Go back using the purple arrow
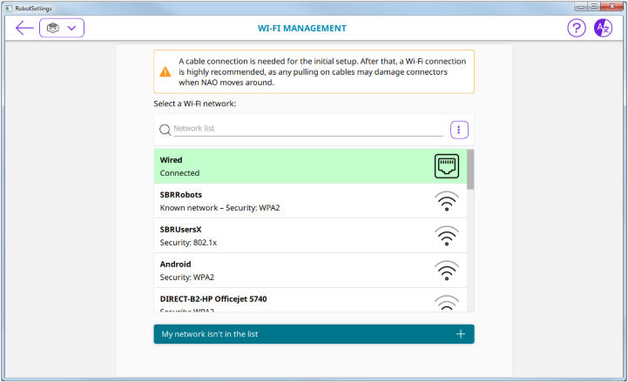 (24, 28)
